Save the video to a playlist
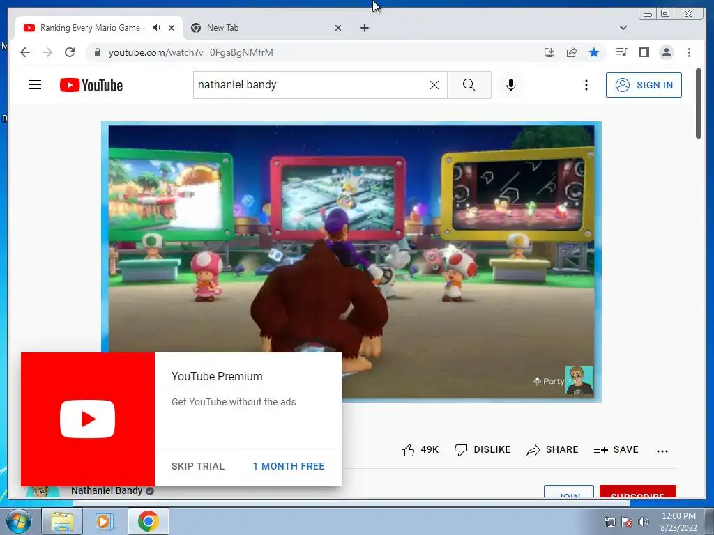Image resolution: width=714 pixels, height=535 pixels. point(616,450)
